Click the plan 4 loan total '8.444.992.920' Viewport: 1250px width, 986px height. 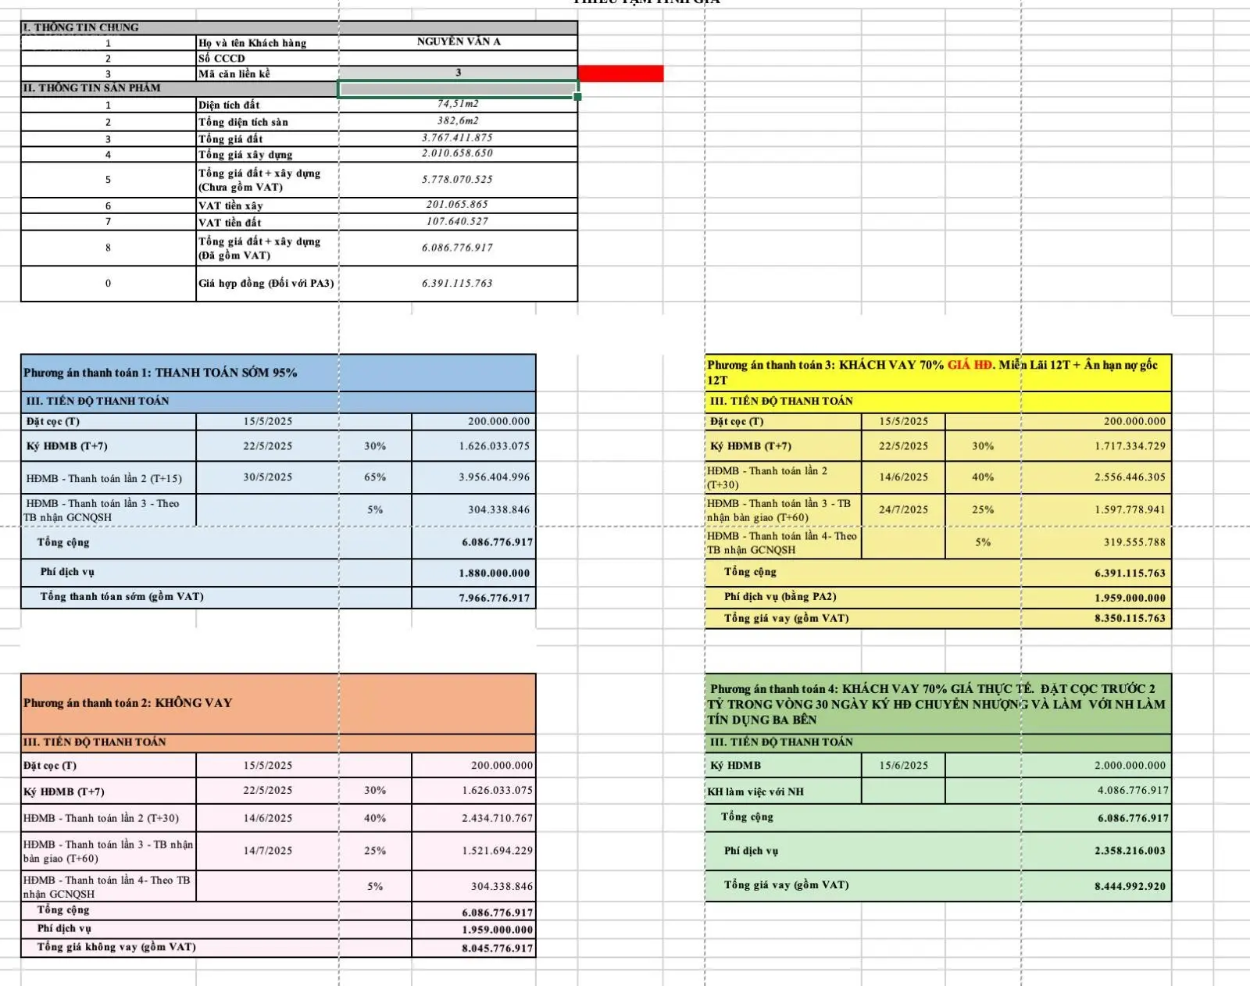click(x=1096, y=886)
